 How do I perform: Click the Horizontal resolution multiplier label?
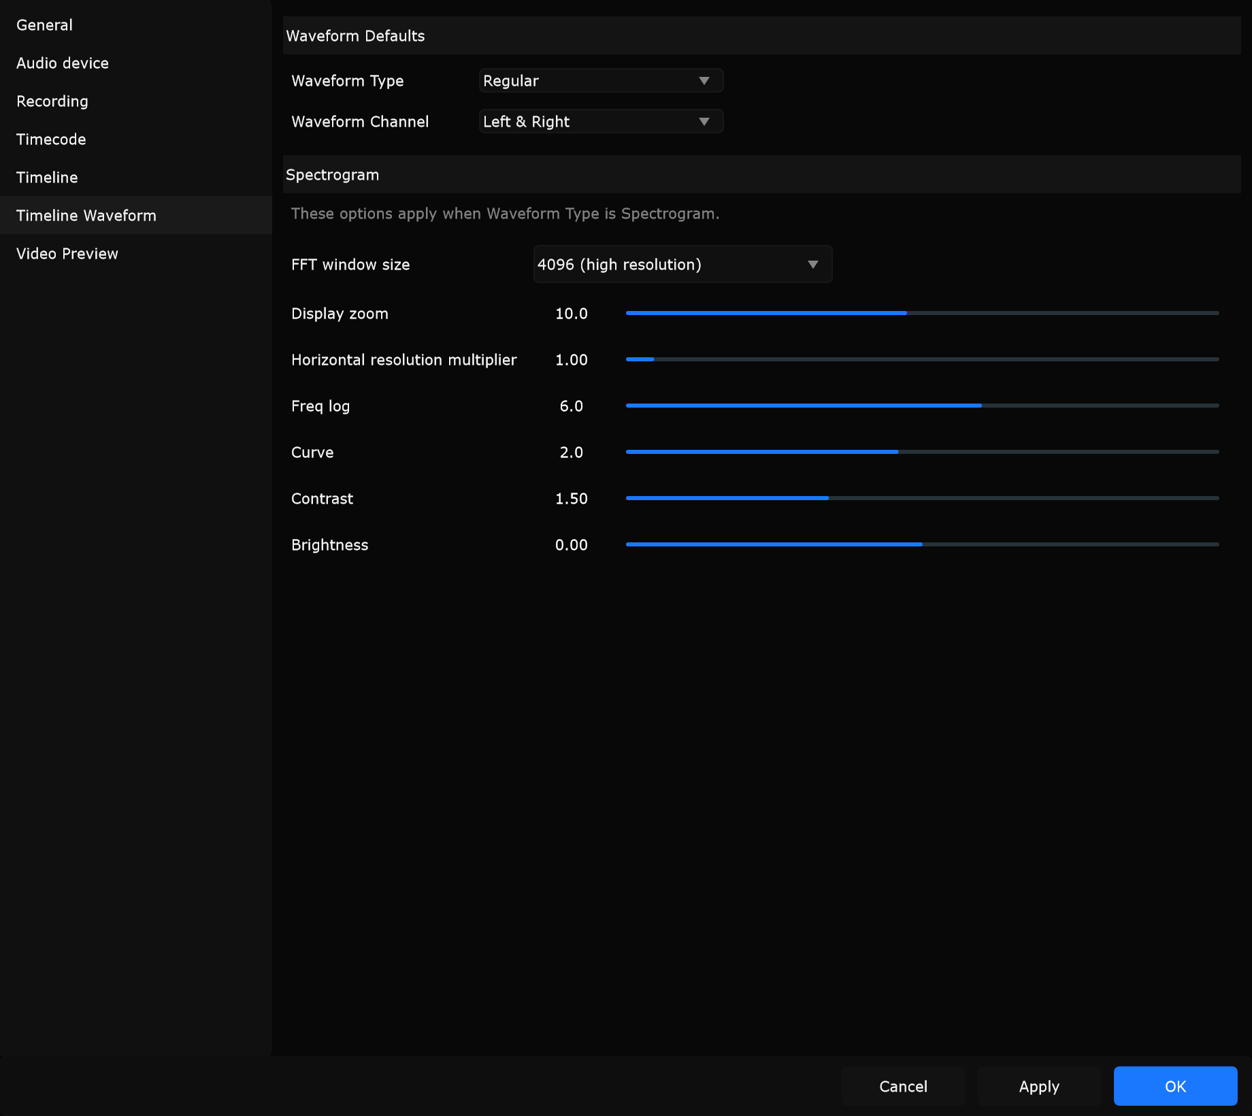(403, 360)
